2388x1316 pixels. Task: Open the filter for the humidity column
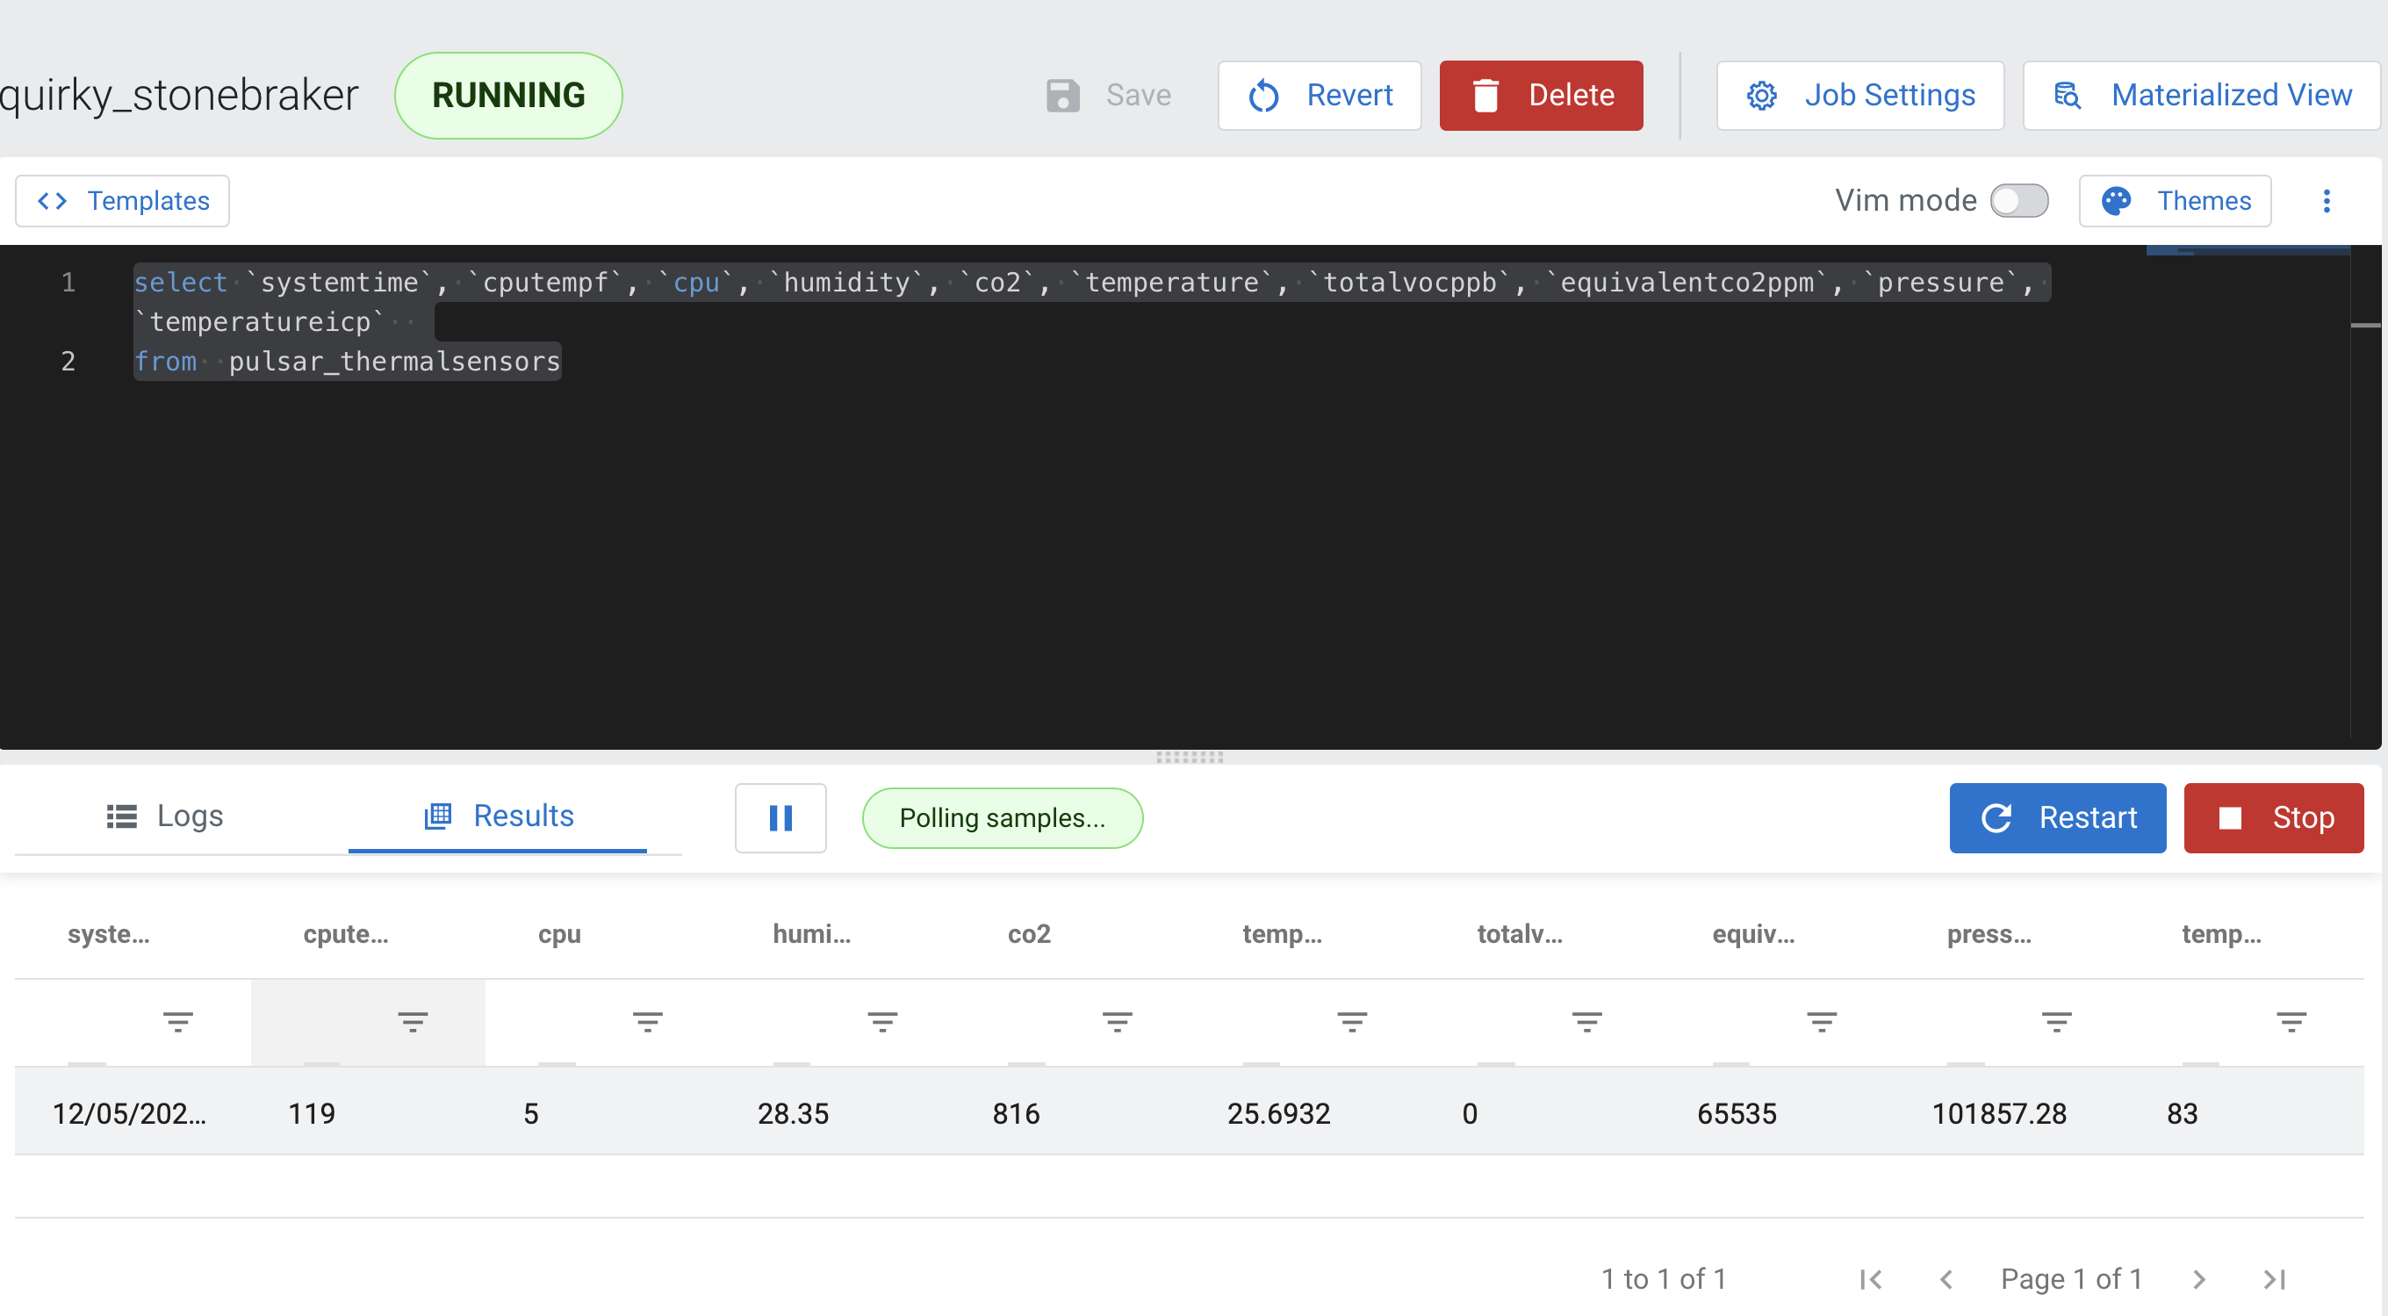881,1022
